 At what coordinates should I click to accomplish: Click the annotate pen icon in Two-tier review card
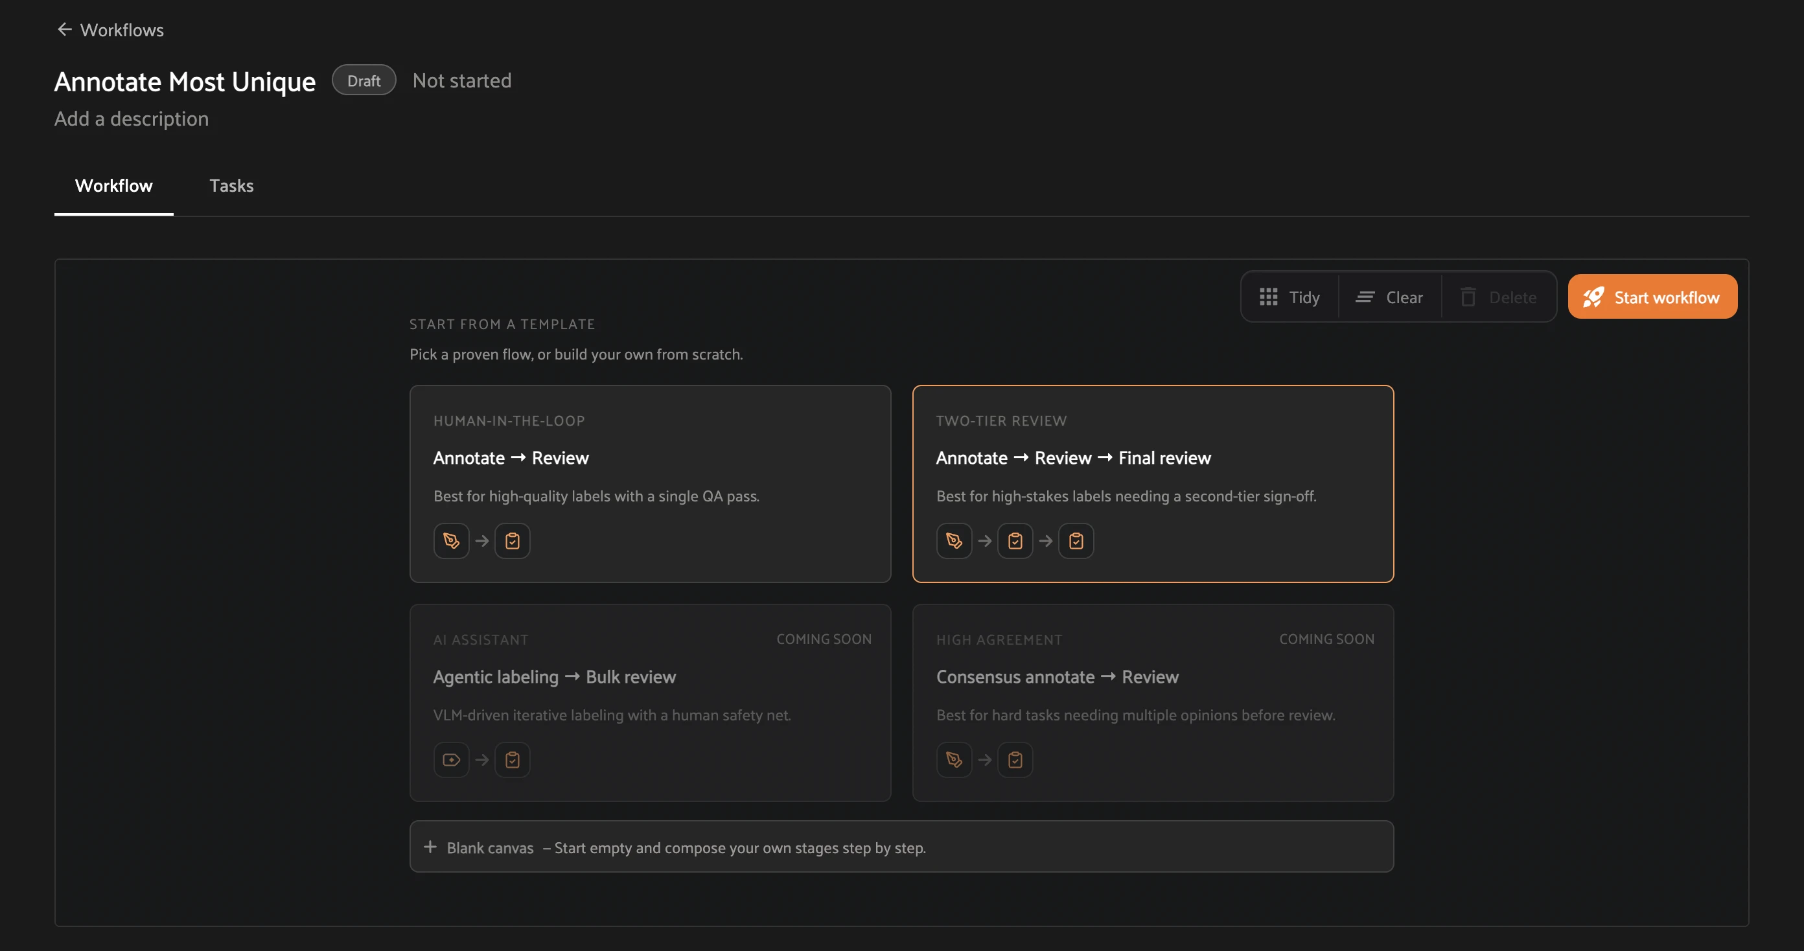click(x=954, y=541)
